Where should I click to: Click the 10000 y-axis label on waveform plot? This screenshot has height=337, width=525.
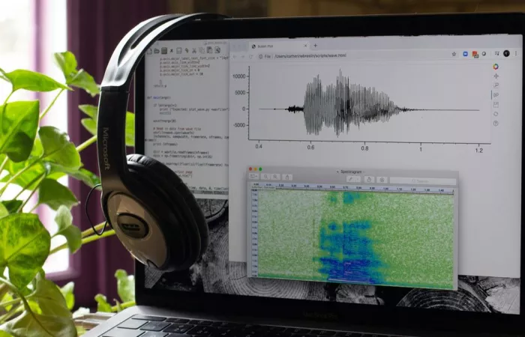239,76
